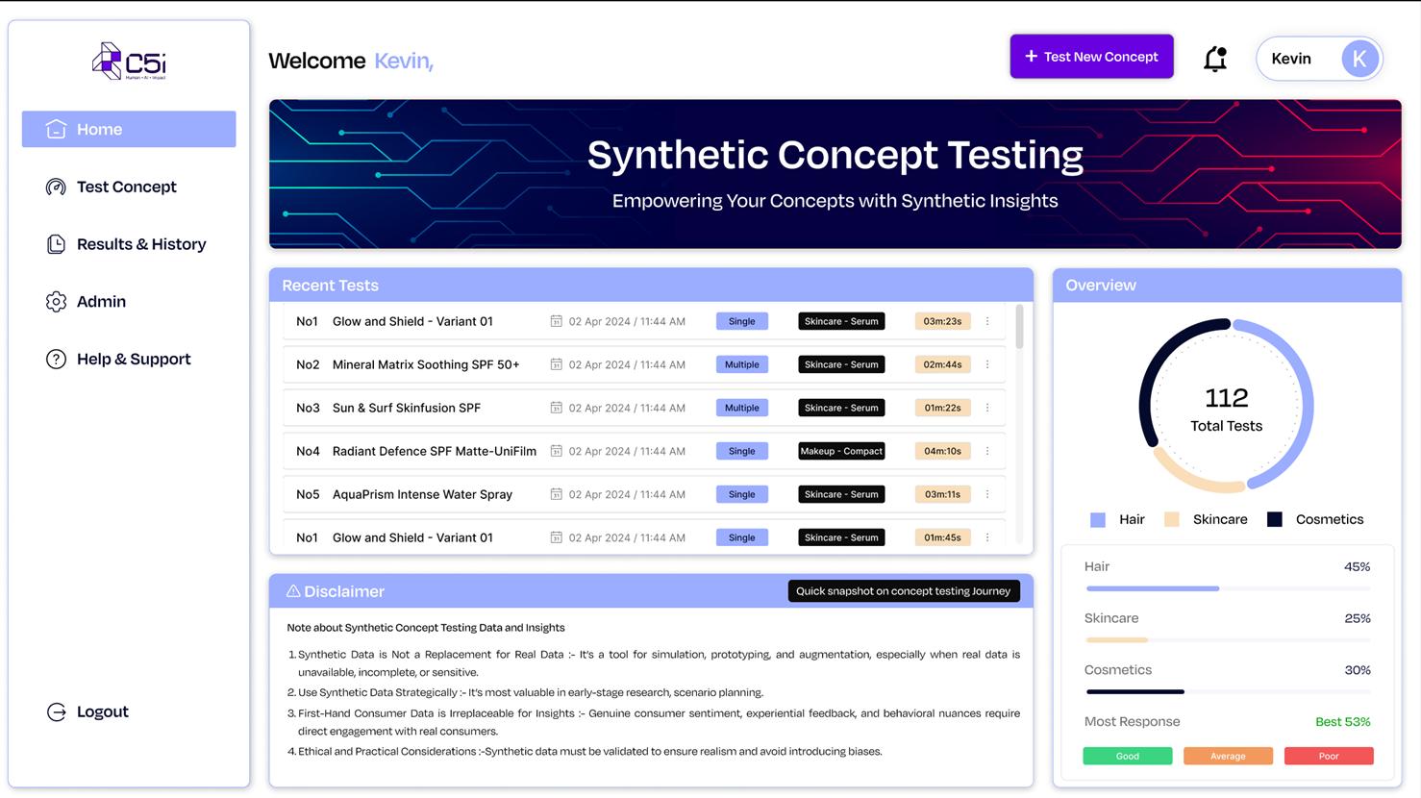Viewport: 1421px width, 798px height.
Task: Select the Home sidebar item
Action: pyautogui.click(x=129, y=129)
